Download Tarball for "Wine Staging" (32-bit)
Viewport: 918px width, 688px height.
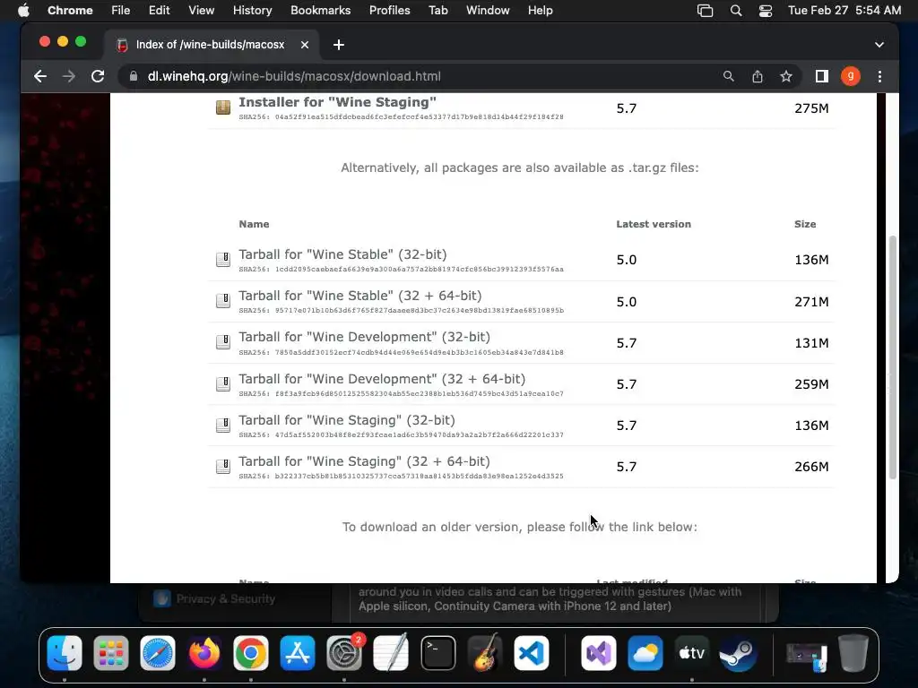(347, 420)
